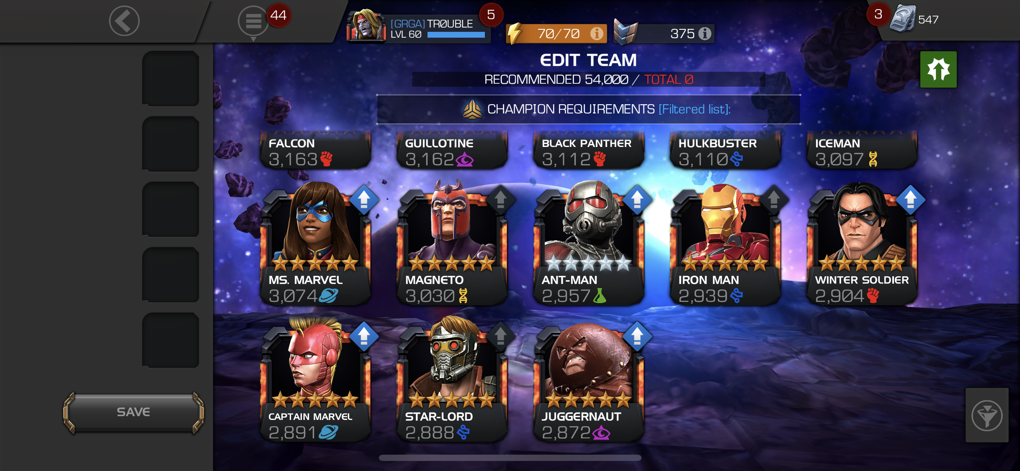Open the TRØUBLE player profile avatar
1020x471 pixels.
point(366,25)
